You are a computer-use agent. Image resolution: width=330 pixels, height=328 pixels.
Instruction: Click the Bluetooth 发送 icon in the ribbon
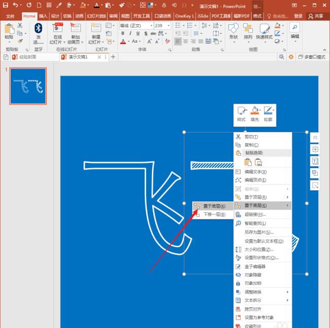pyautogui.click(x=38, y=28)
